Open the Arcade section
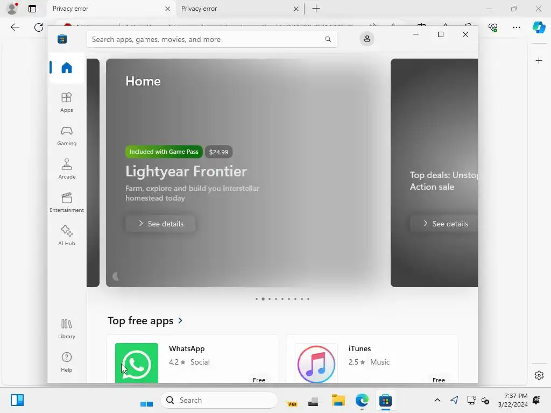 66,169
